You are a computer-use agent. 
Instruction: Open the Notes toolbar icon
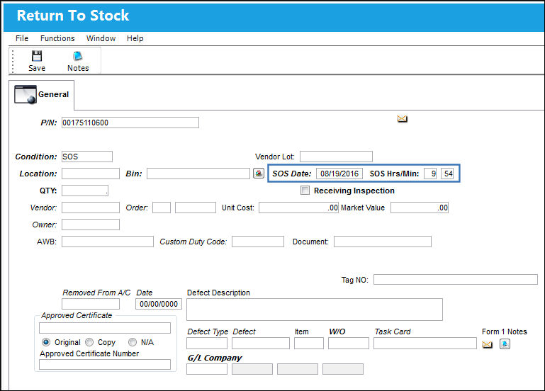click(x=77, y=56)
